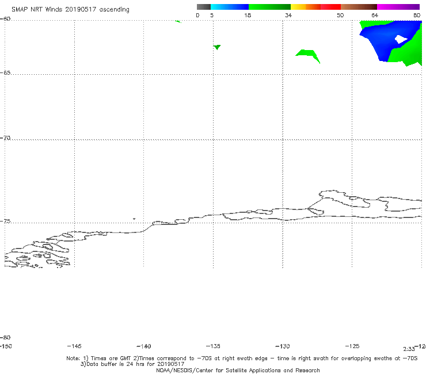Click the -145 longitude axis label
The width and height of the screenshot is (426, 374).
point(74,346)
